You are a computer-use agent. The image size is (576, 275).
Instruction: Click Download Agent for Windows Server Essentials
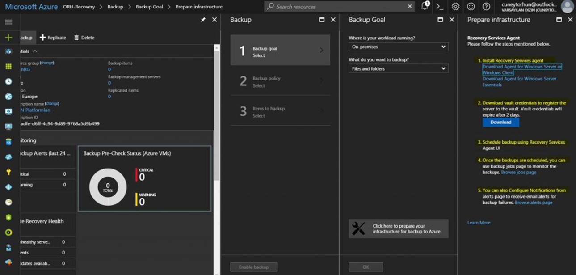point(519,81)
